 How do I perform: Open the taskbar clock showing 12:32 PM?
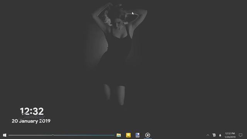tap(230, 135)
